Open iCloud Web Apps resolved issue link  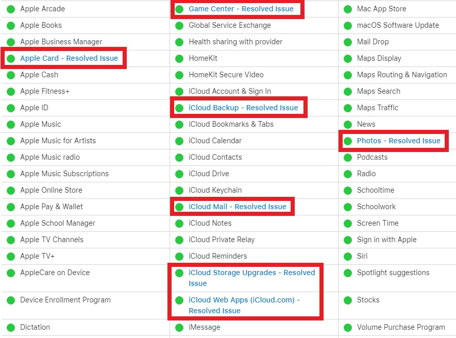(x=244, y=306)
